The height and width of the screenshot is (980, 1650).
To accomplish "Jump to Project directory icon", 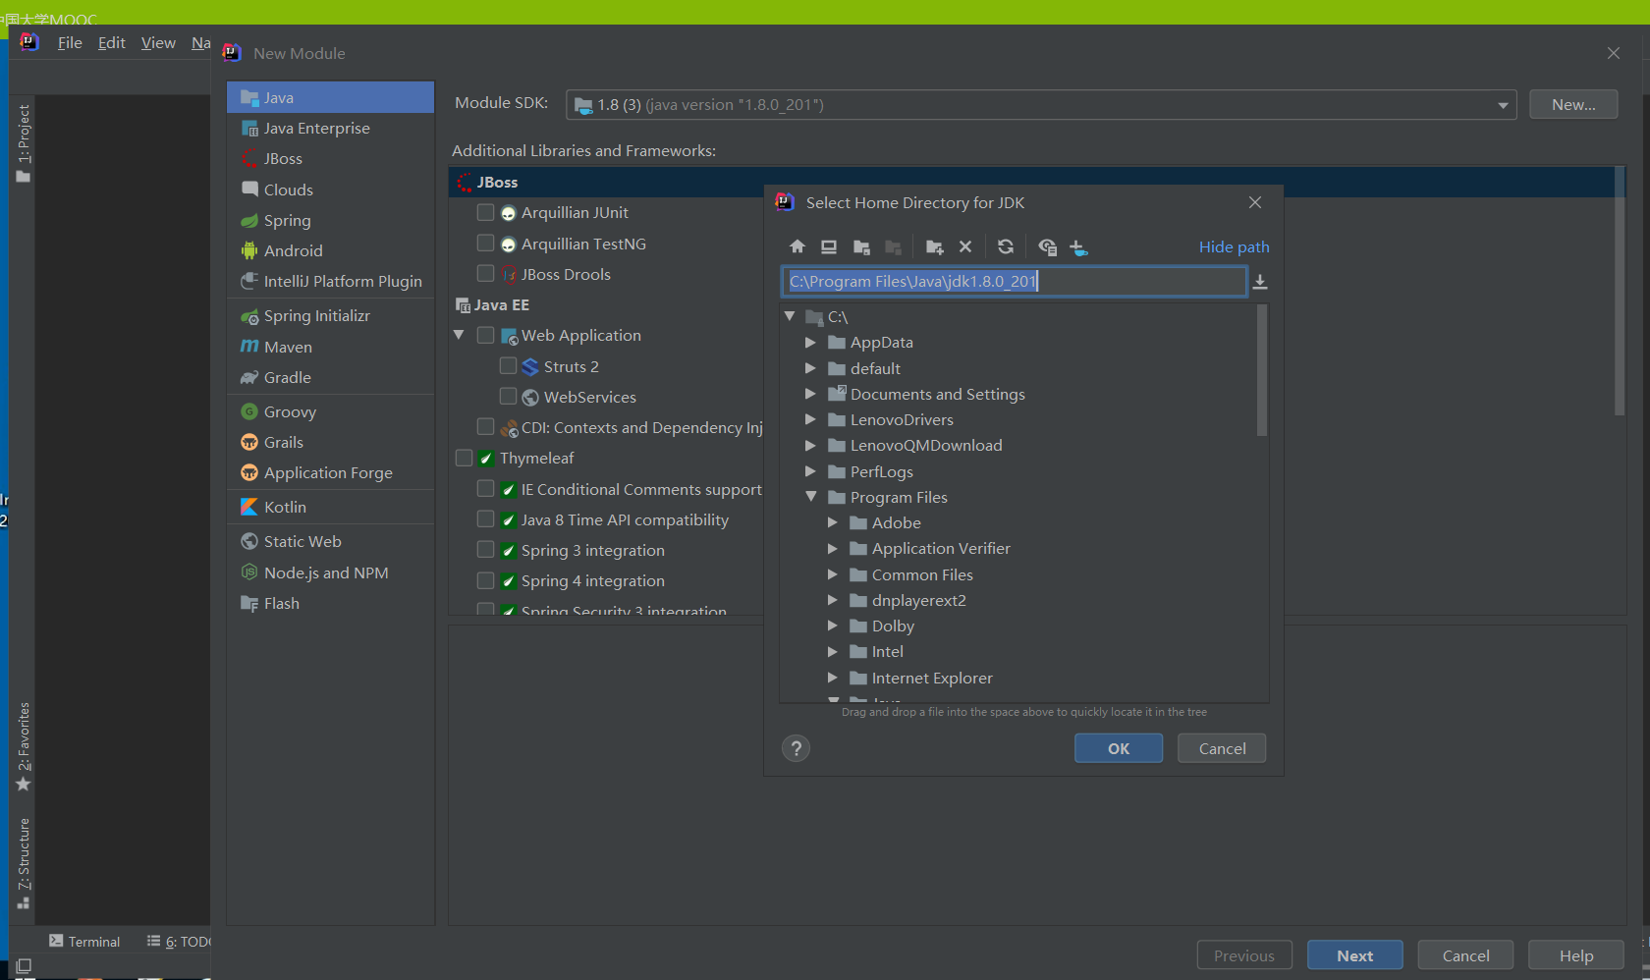I will tap(861, 246).
